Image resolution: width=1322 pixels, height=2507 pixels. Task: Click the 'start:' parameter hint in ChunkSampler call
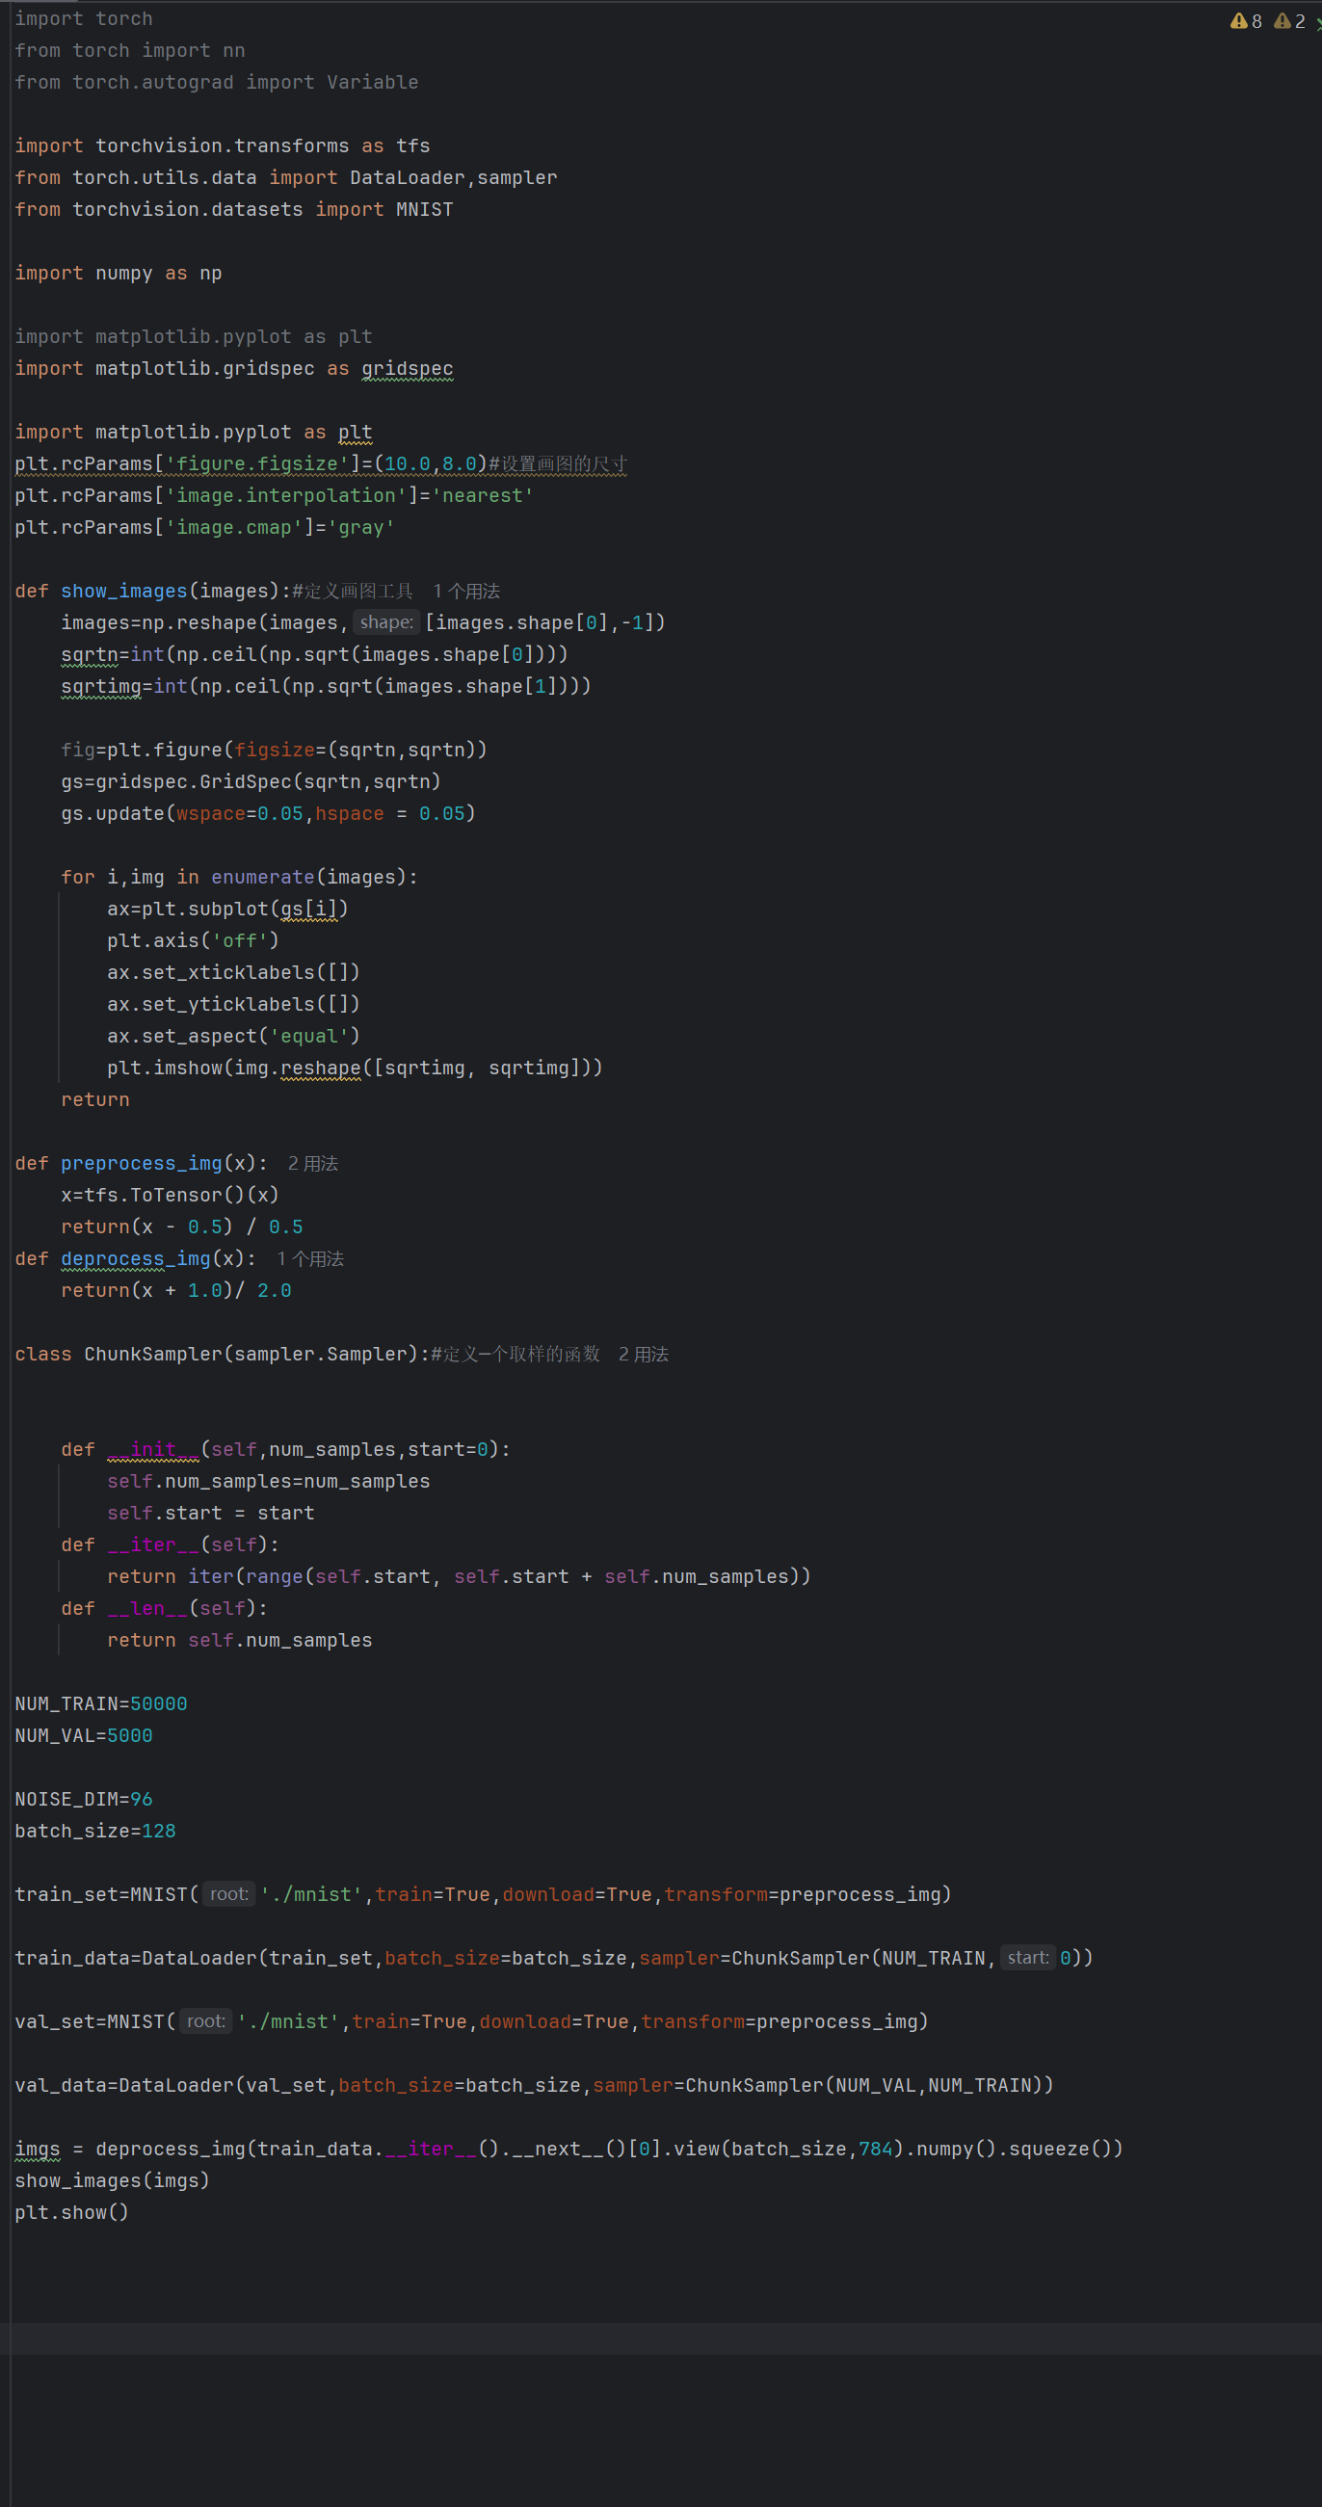[1027, 1957]
